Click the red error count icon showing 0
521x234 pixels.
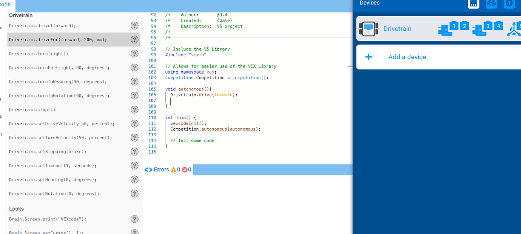pos(185,169)
